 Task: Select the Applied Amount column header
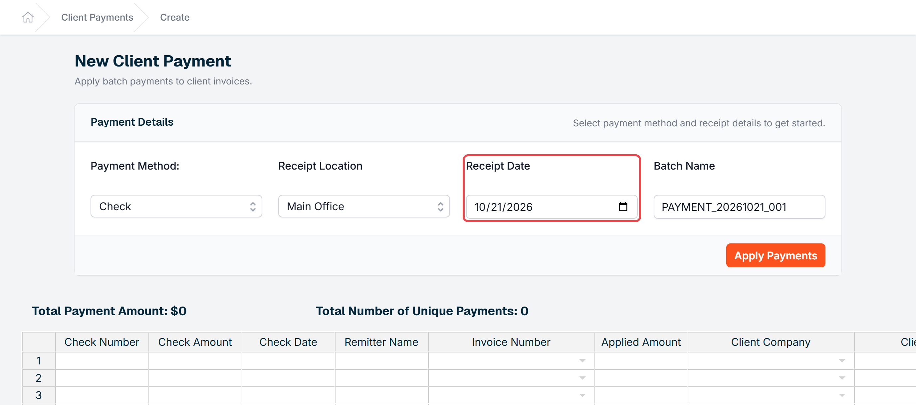click(641, 342)
